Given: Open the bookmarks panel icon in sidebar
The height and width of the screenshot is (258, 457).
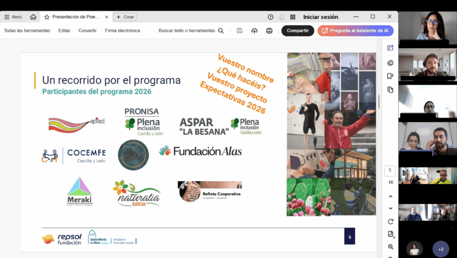Looking at the screenshot, I should (x=391, y=76).
